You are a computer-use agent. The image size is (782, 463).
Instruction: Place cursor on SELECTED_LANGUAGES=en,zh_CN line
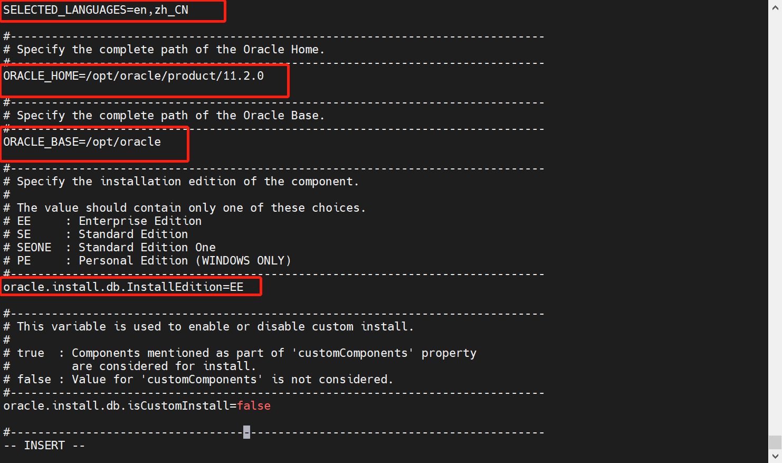[x=96, y=10]
